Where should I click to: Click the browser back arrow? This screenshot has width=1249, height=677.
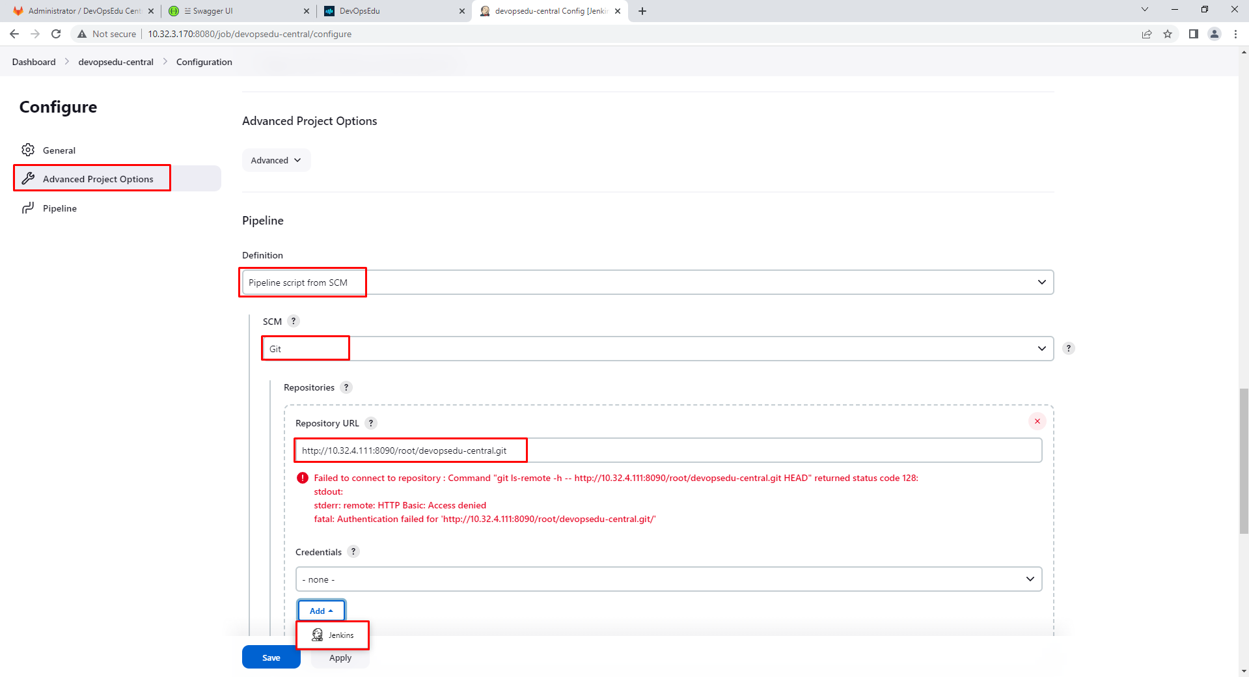tap(14, 34)
